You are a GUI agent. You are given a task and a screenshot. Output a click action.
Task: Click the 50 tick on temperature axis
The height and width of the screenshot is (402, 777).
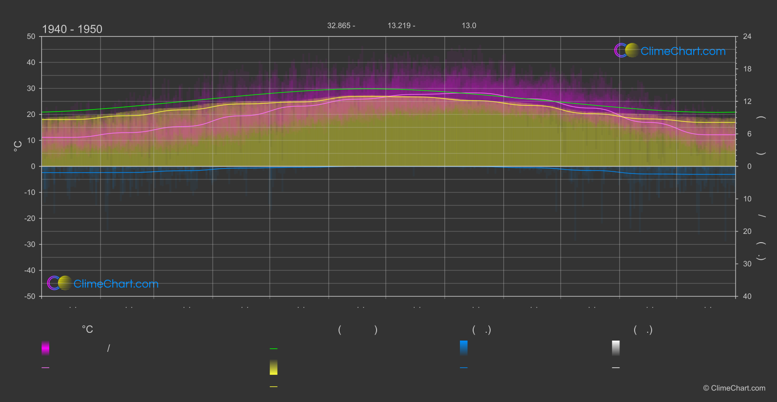[31, 37]
